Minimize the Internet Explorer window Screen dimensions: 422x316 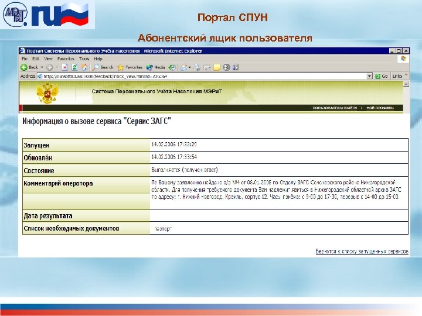pos(392,51)
